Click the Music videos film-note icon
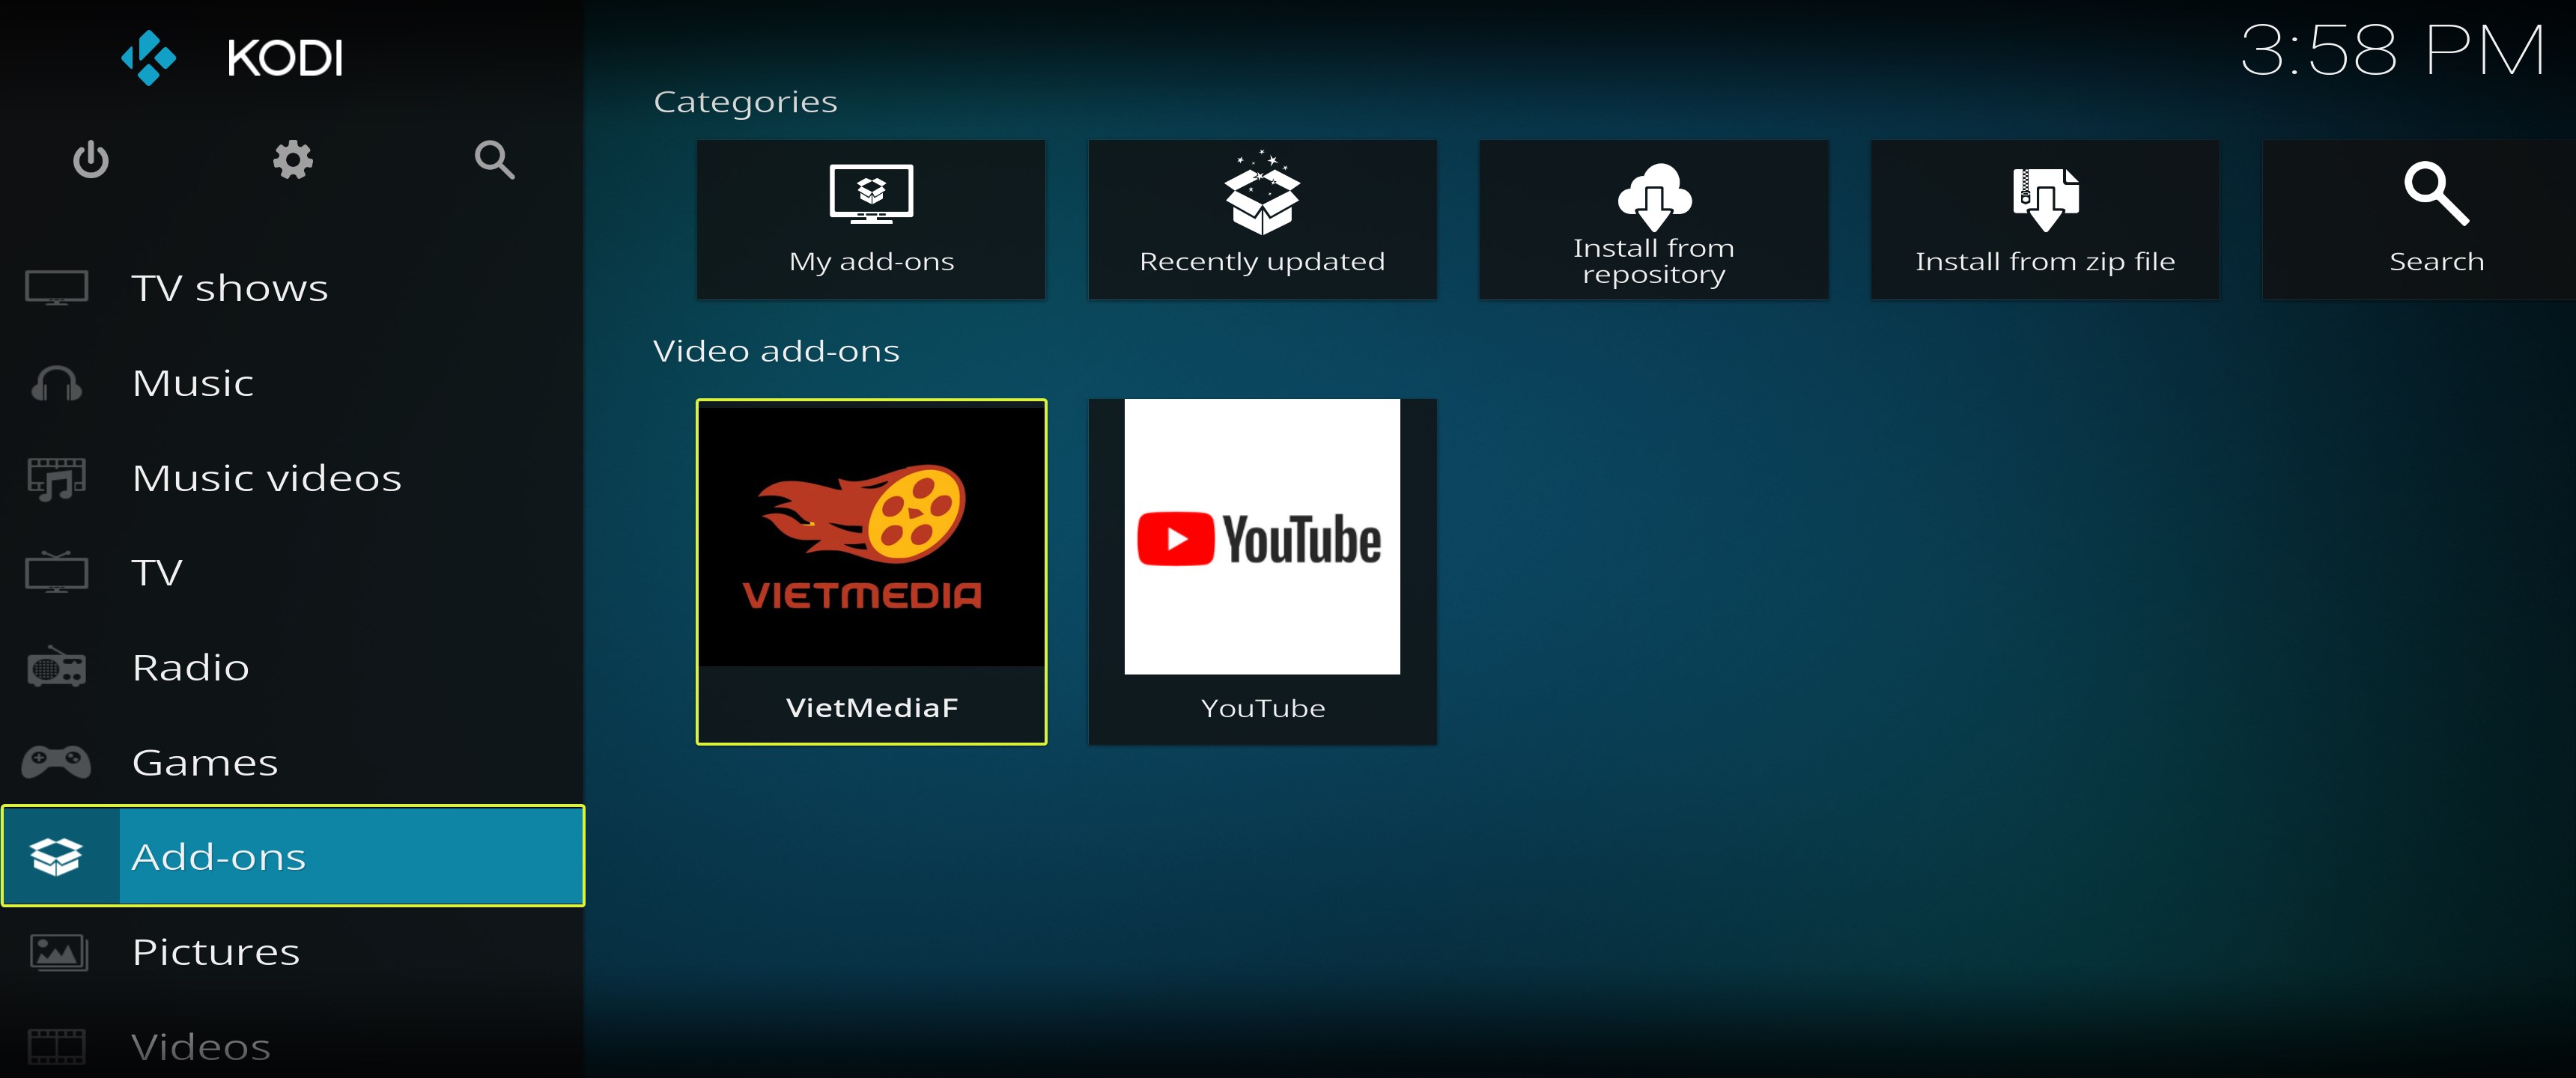The image size is (2576, 1078). pyautogui.click(x=57, y=478)
